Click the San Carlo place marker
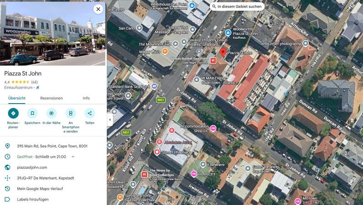Screen dimensions: 363x205 139,28
